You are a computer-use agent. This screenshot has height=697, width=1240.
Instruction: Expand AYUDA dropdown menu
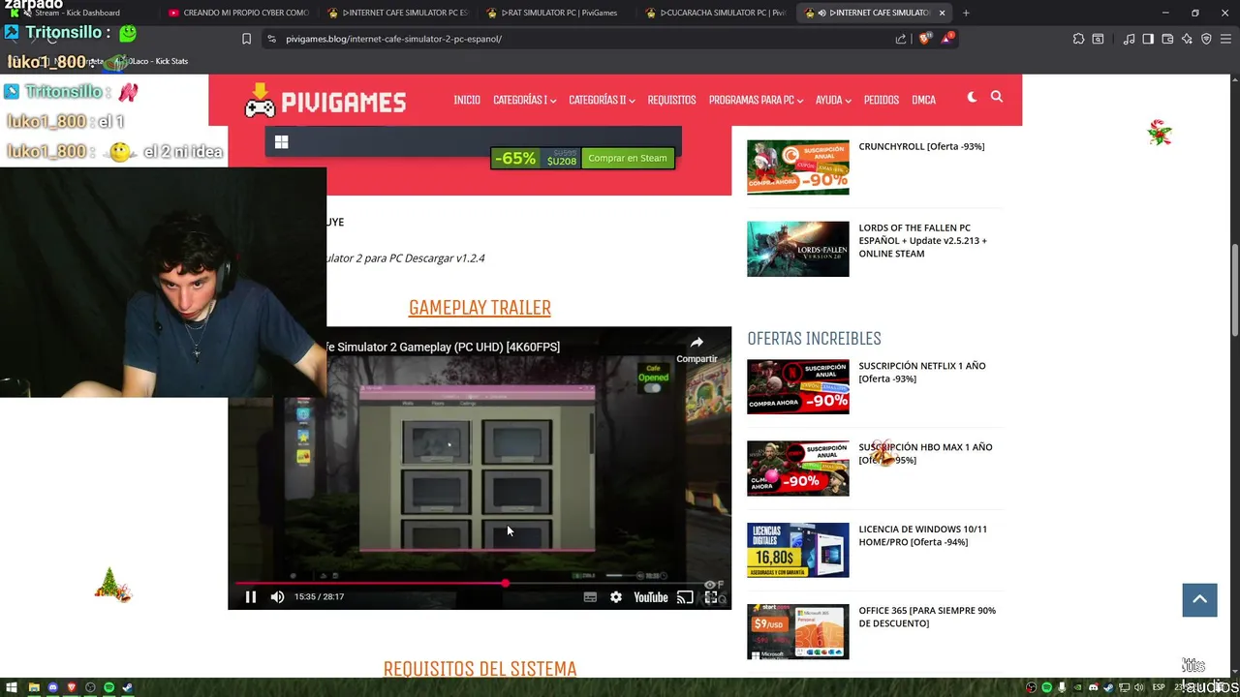coord(833,100)
